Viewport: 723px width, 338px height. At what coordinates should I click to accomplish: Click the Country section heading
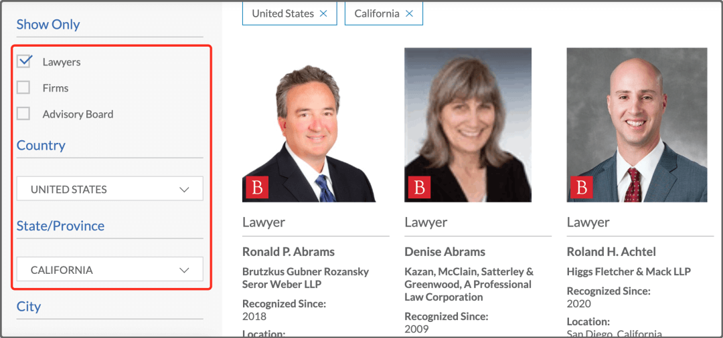(x=41, y=146)
